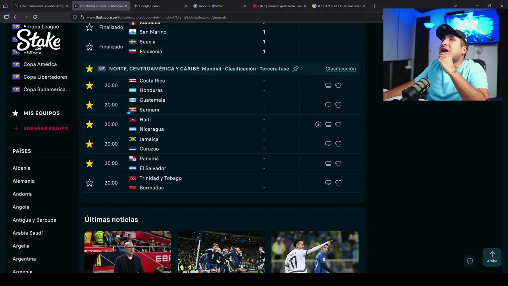Open TV icon for Trinidad y Tobago match
This screenshot has width=508, height=286.
point(328,183)
